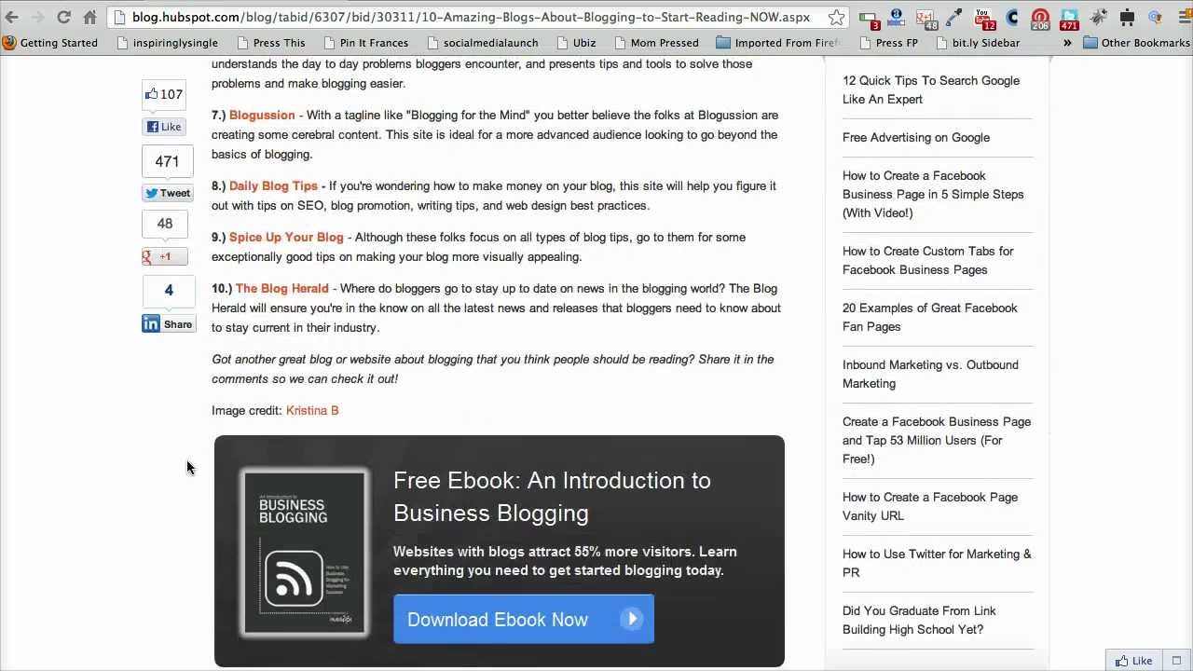Viewport: 1193px width, 671px height.
Task: Click the LinkedIn share count of 4
Action: click(x=168, y=292)
